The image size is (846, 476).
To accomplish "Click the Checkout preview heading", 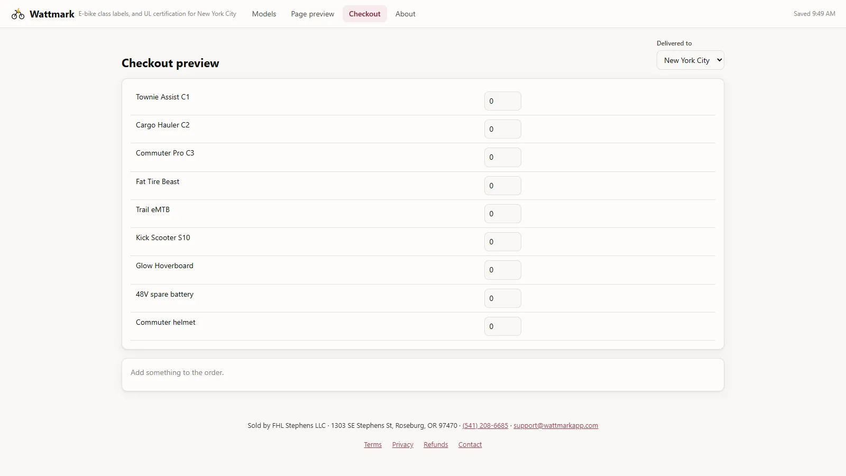I will coord(170,63).
